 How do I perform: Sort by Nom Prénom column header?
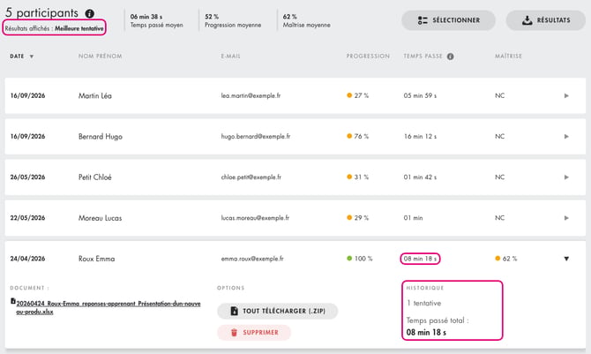coord(101,56)
